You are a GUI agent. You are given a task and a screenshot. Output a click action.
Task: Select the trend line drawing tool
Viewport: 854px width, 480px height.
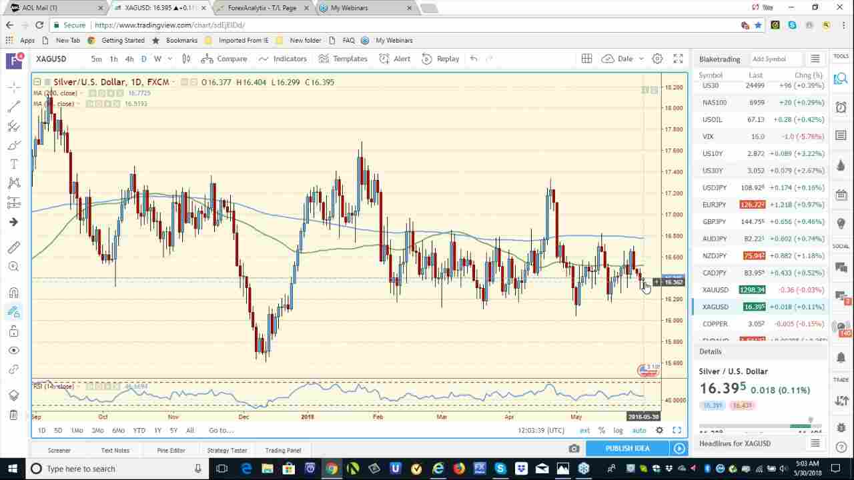pos(13,107)
